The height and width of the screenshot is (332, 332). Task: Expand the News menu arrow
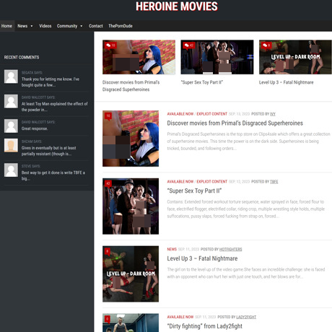tap(32, 26)
